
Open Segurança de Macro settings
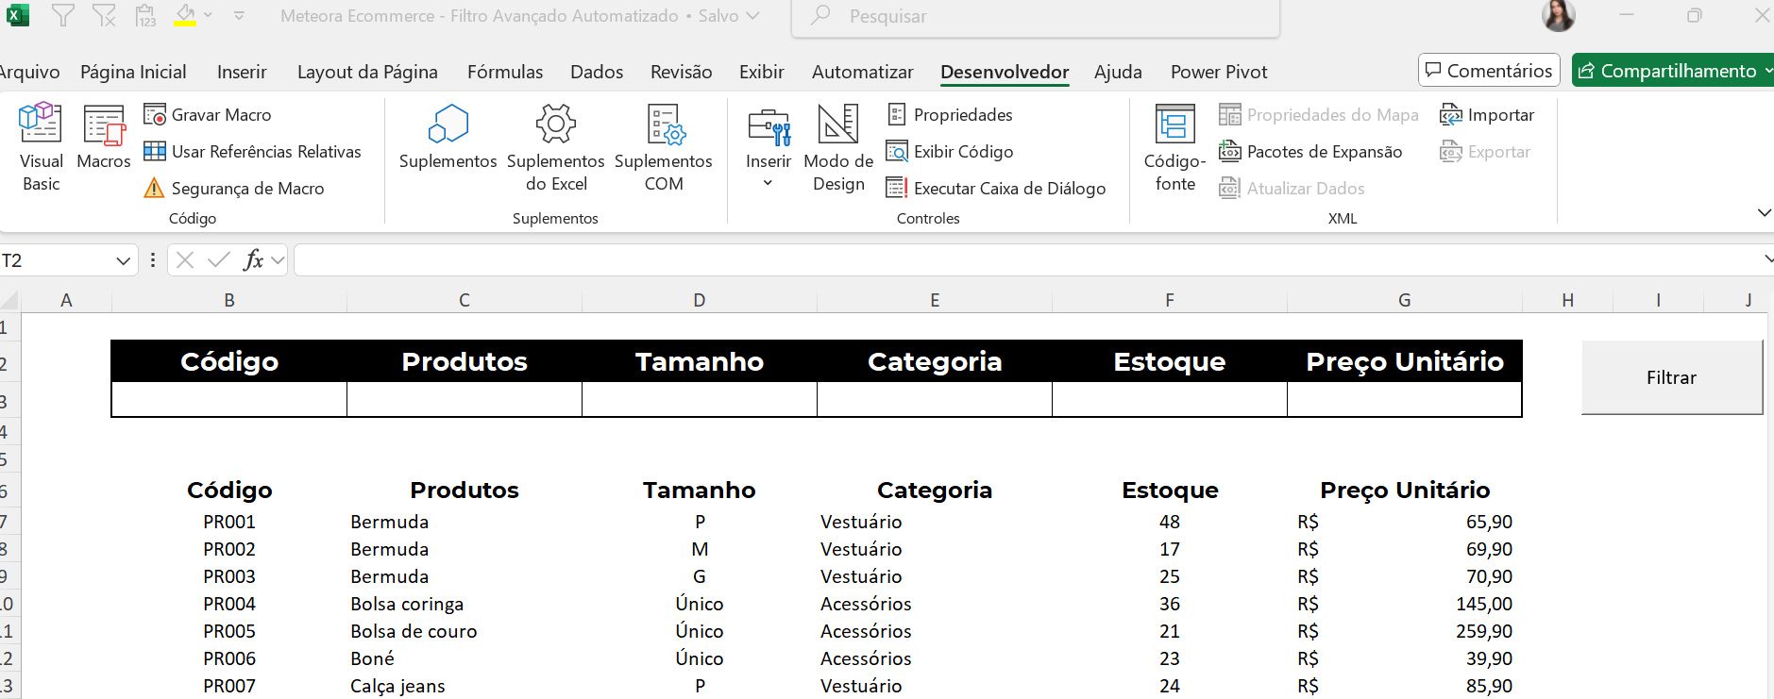pyautogui.click(x=234, y=189)
